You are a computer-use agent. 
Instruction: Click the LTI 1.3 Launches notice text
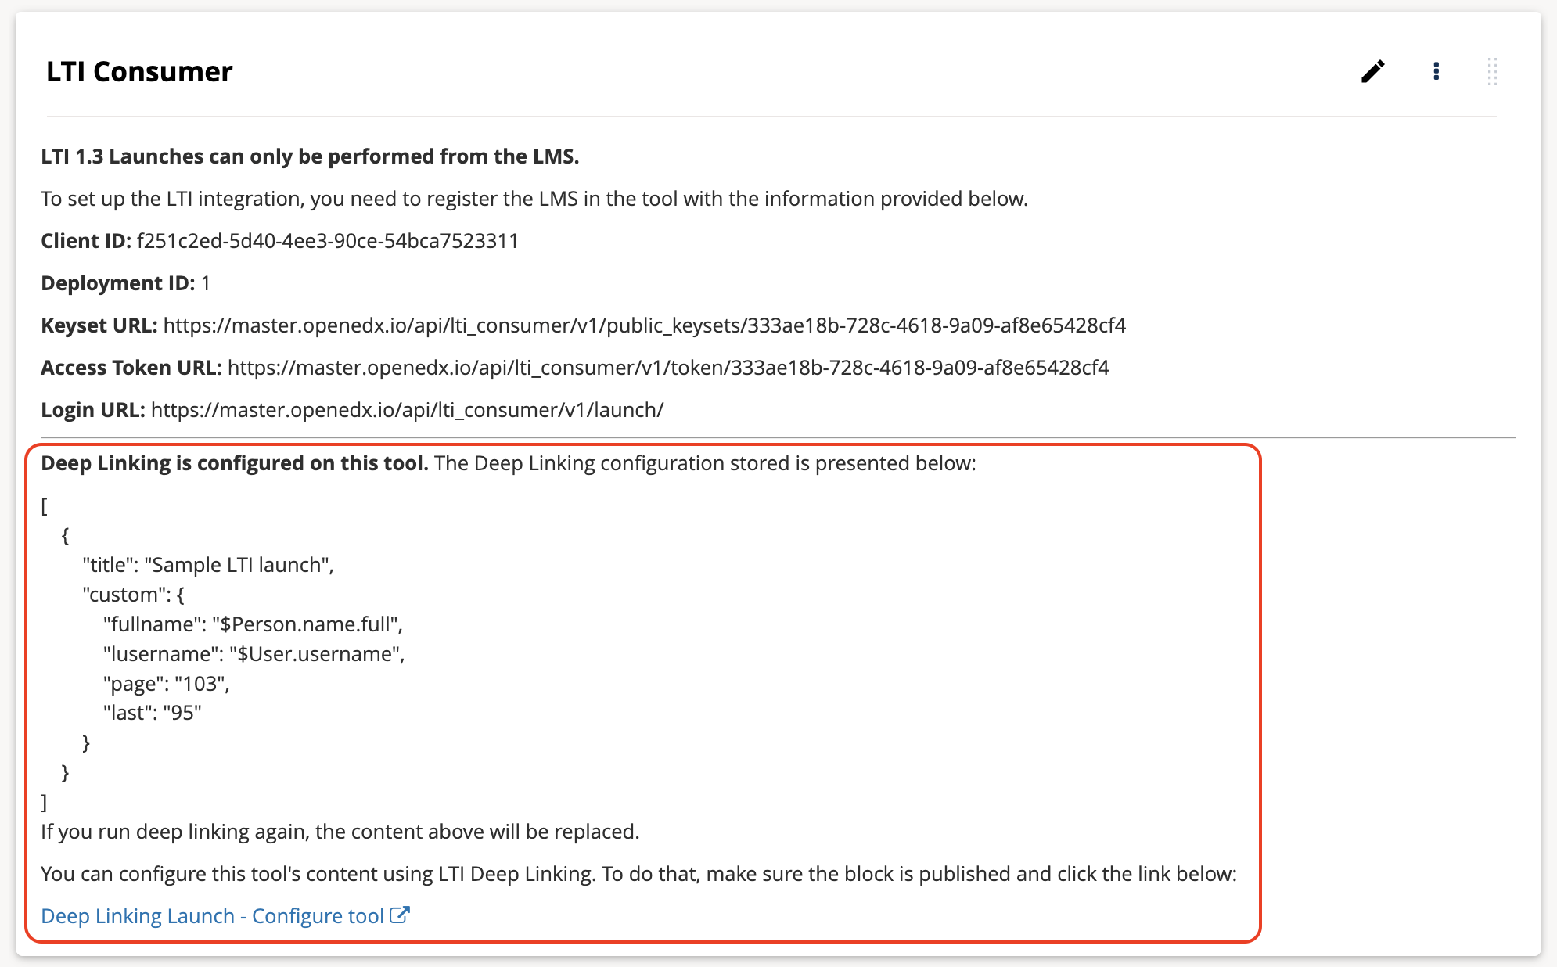click(310, 156)
